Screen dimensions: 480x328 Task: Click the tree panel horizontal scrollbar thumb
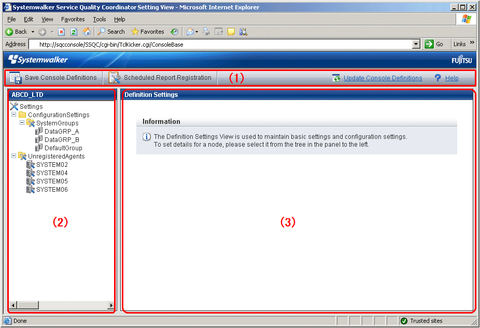28,305
